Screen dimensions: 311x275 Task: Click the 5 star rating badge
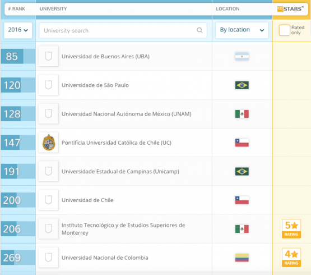point(291,229)
